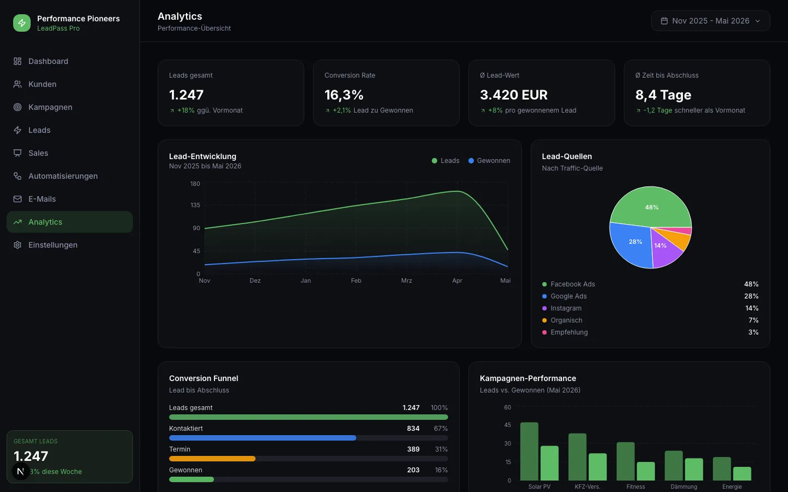
Task: Click the Performance Pioneers workspace name
Action: (78, 19)
